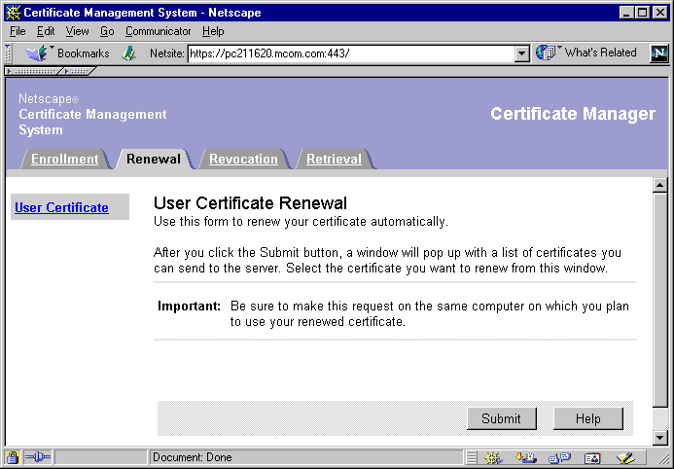Close the Netscape window
674x469 pixels.
(x=660, y=13)
